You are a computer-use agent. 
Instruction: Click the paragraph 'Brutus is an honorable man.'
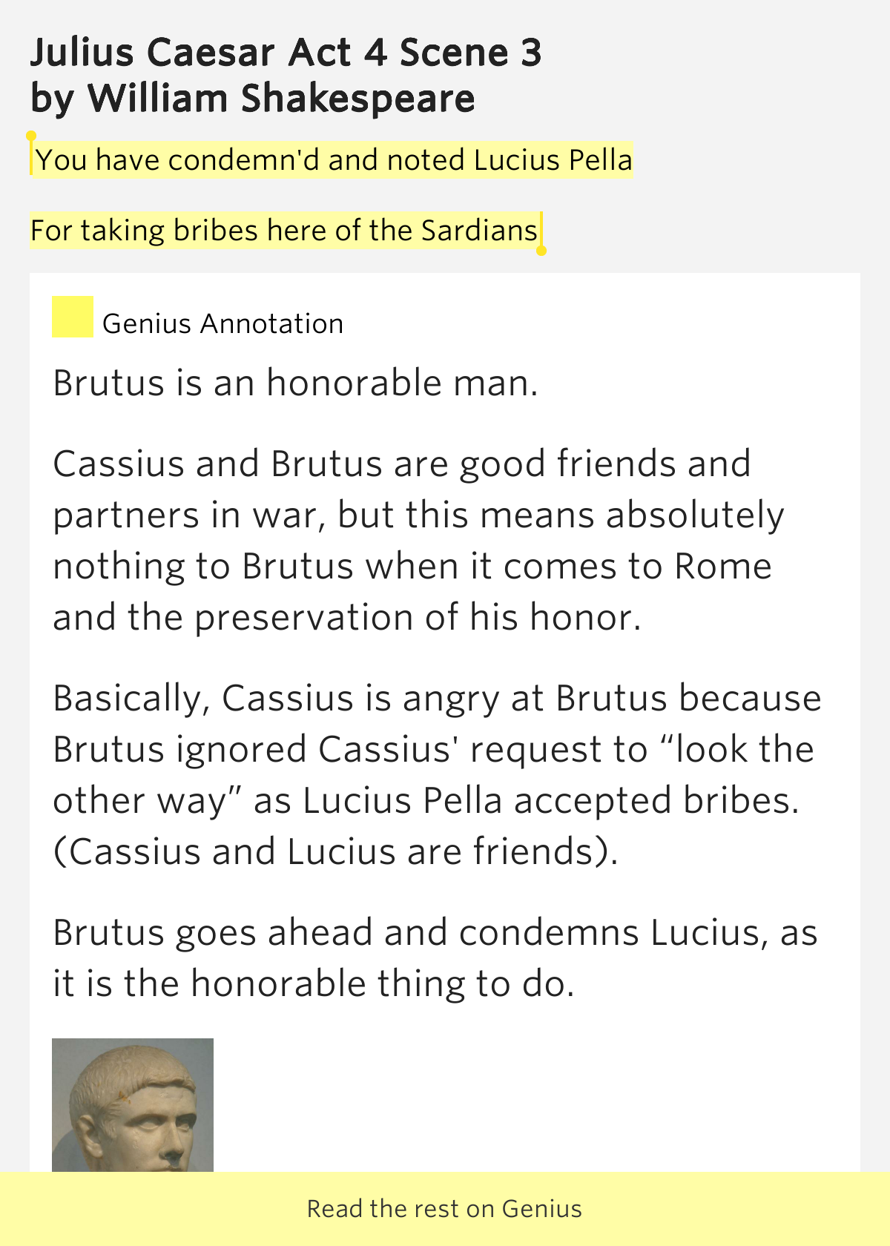coord(295,383)
